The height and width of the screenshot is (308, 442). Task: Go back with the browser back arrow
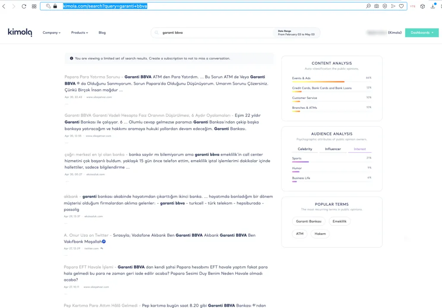(x=3, y=6)
